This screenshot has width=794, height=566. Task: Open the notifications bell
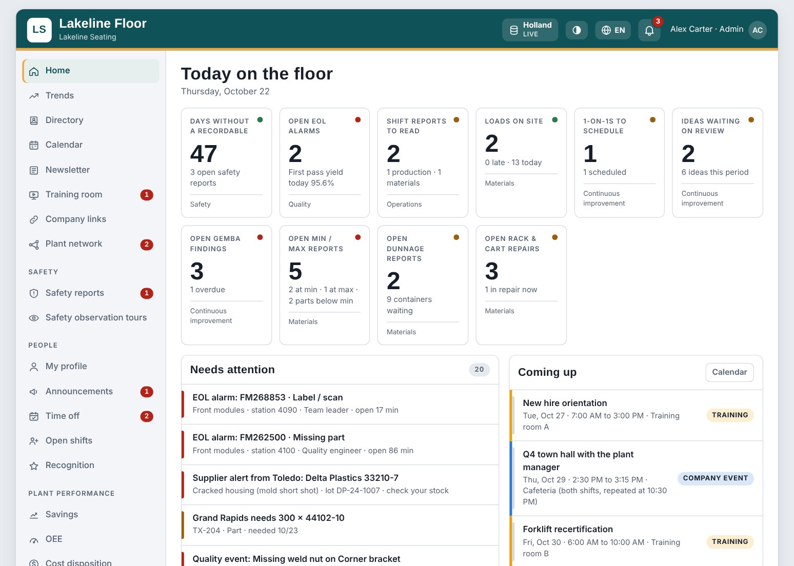(x=649, y=30)
